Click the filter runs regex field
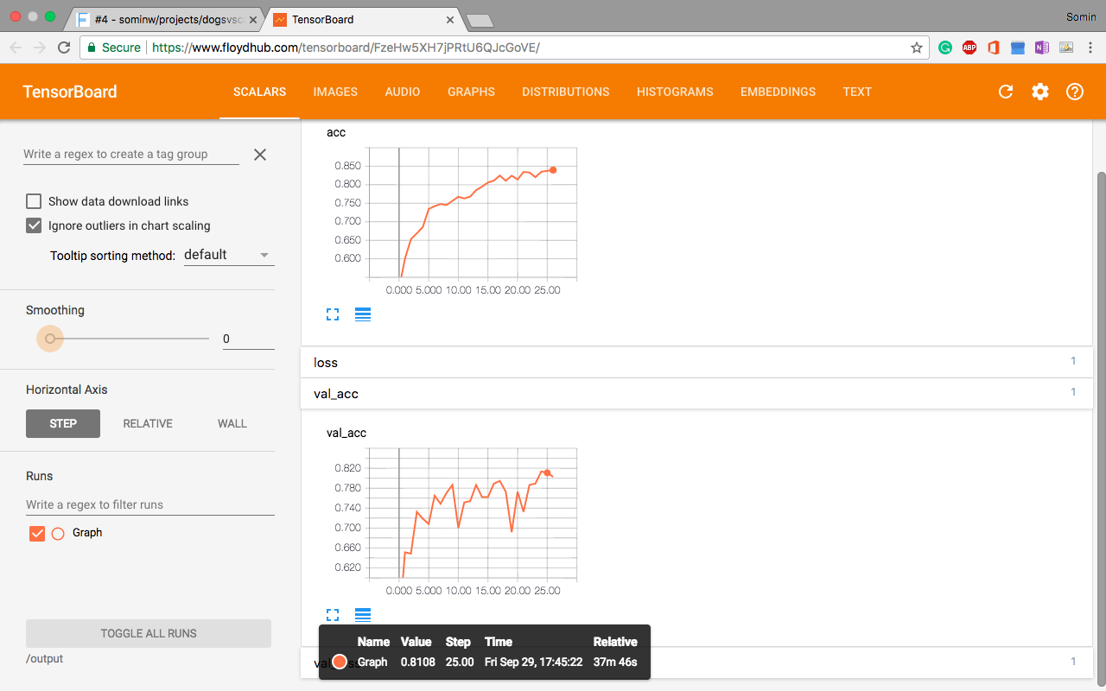 pyautogui.click(x=149, y=504)
